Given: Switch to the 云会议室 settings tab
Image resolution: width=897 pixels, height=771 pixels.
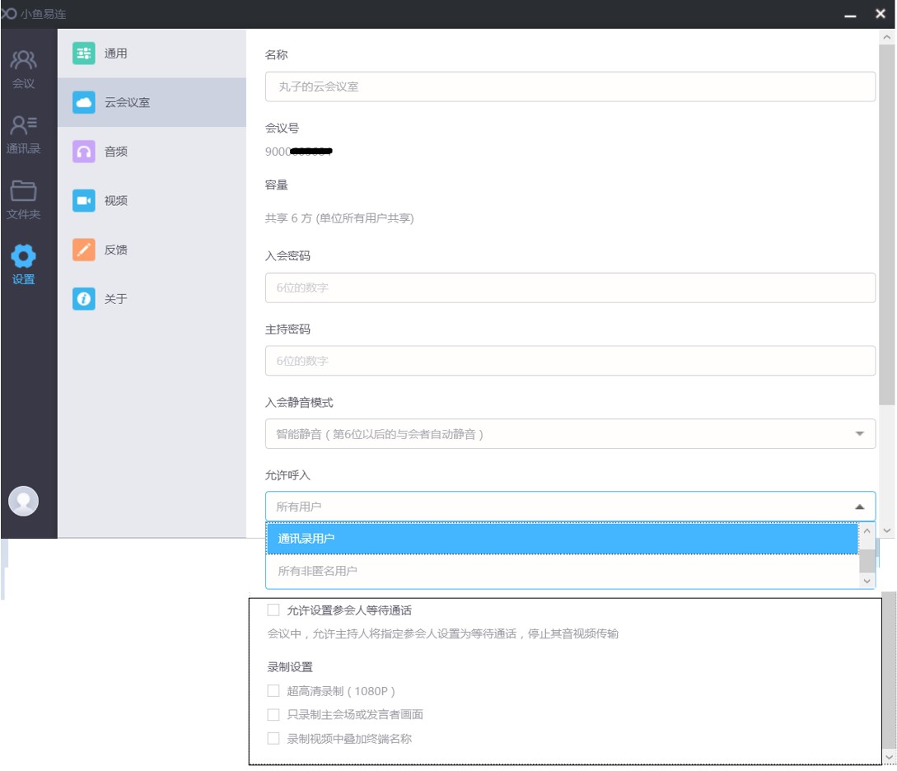Looking at the screenshot, I should click(152, 102).
